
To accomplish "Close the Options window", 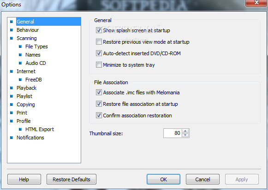I will [x=256, y=3].
